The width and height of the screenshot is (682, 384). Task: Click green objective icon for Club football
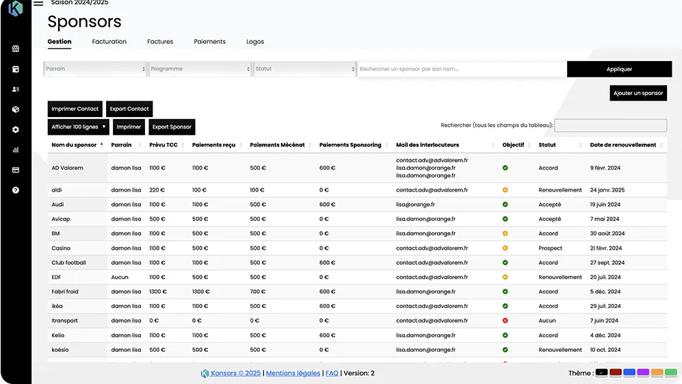tap(505, 263)
